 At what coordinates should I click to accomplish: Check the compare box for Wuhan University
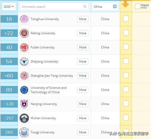126,118
